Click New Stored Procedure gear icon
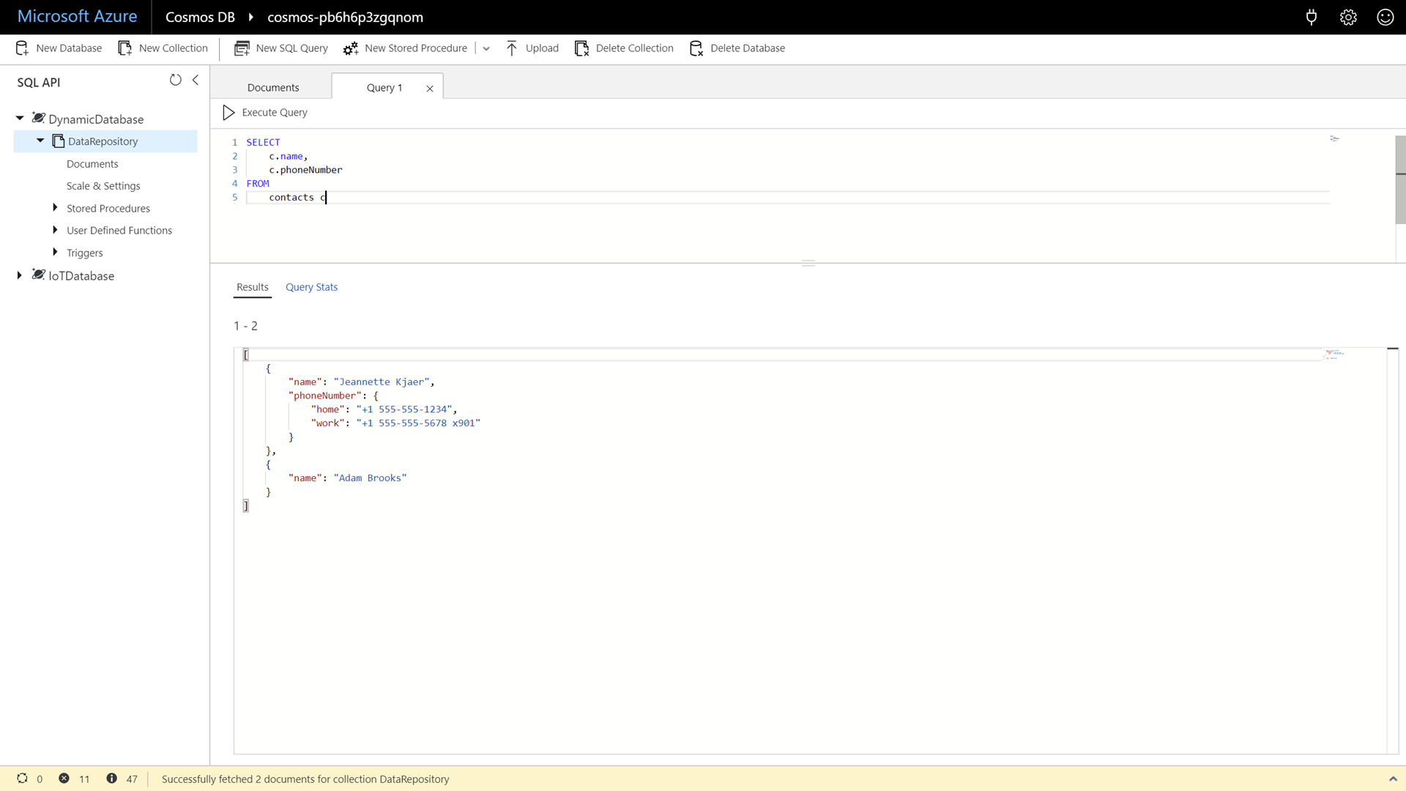 [351, 48]
